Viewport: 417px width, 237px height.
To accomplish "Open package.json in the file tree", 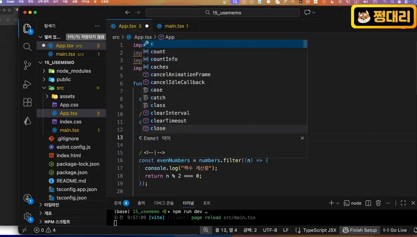I will pyautogui.click(x=72, y=173).
